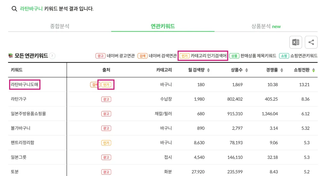Sort the table by 상품수
The width and height of the screenshot is (326, 176).
point(239,70)
